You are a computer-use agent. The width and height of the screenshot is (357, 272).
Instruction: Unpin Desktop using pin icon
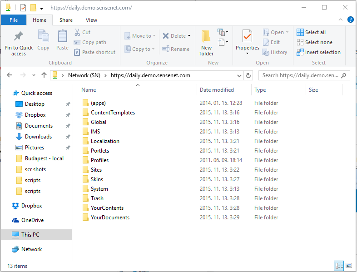pyautogui.click(x=68, y=104)
